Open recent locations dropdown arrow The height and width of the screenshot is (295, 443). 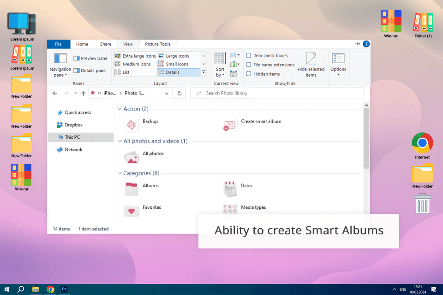pos(75,93)
